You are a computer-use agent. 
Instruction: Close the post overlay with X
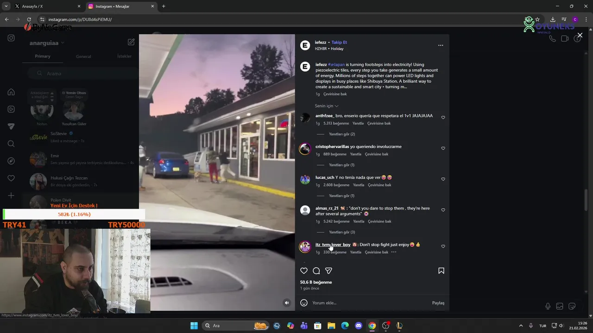tap(580, 35)
